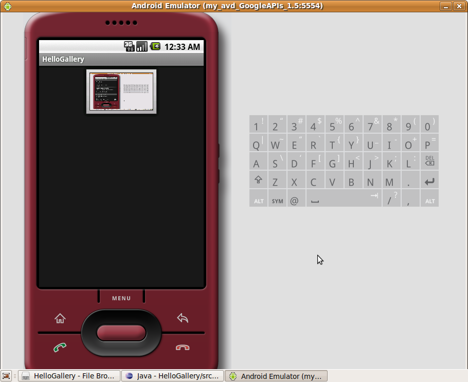Click the MENU button on phone
The width and height of the screenshot is (468, 382).
click(x=121, y=298)
